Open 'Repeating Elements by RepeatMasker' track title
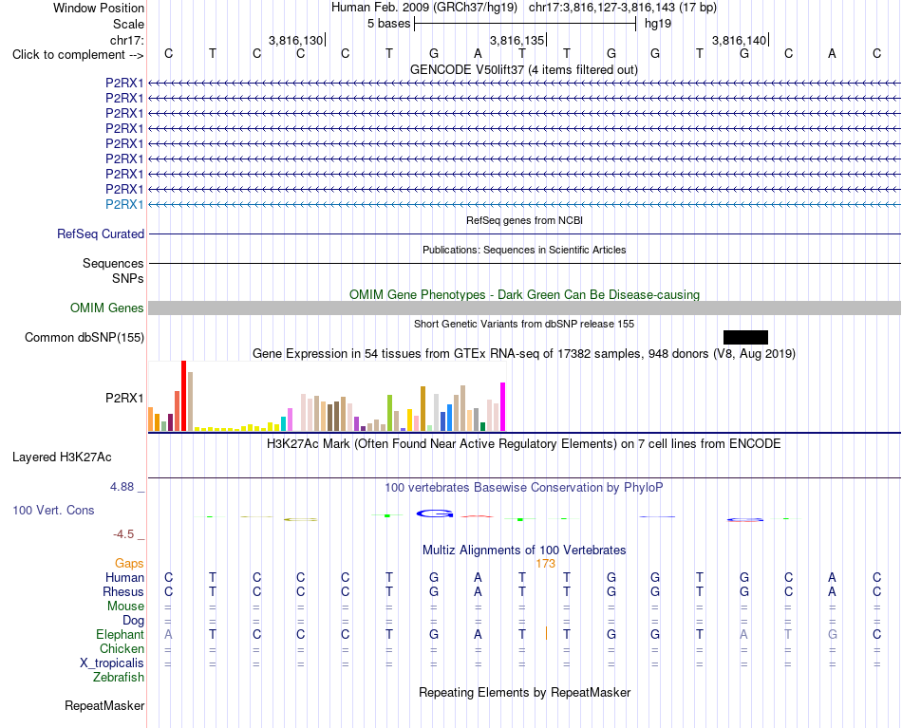902x728 pixels. (x=524, y=692)
